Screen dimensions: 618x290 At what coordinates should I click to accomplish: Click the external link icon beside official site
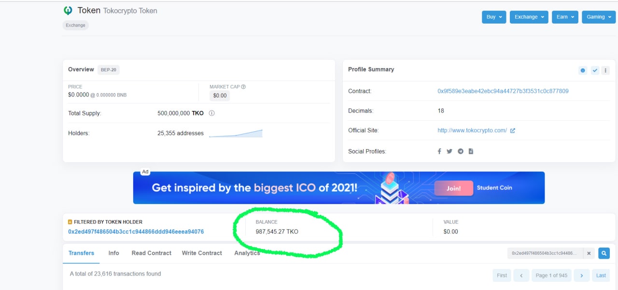[513, 130]
